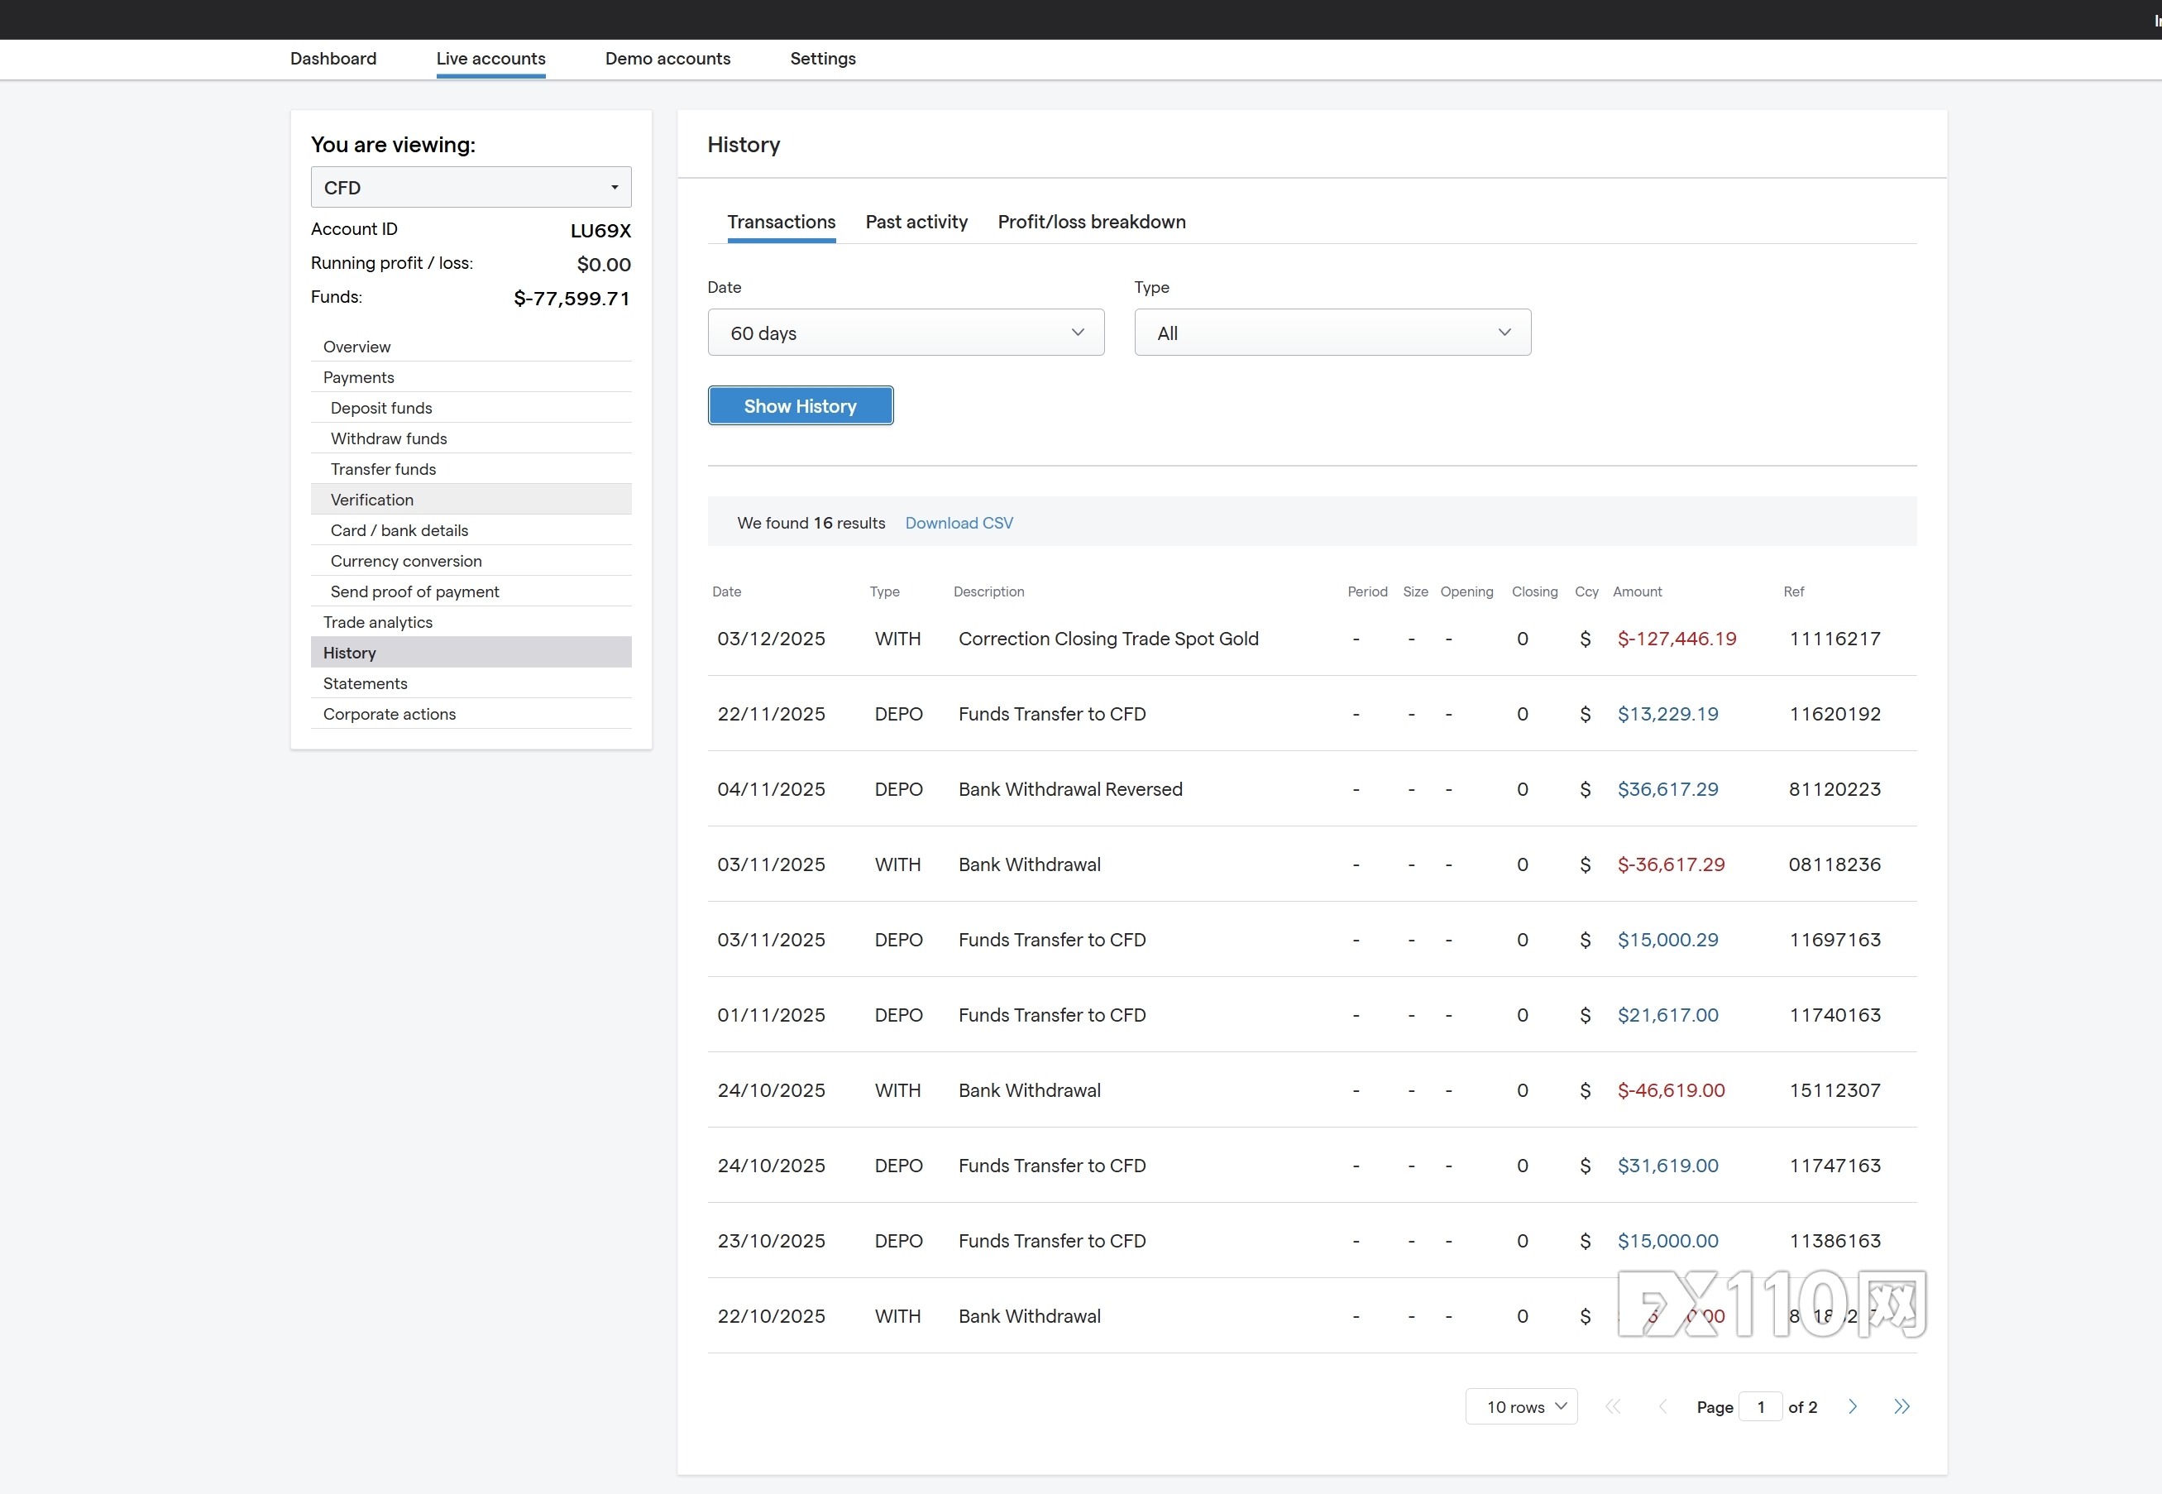
Task: Open the CFD account selector
Action: 471,187
